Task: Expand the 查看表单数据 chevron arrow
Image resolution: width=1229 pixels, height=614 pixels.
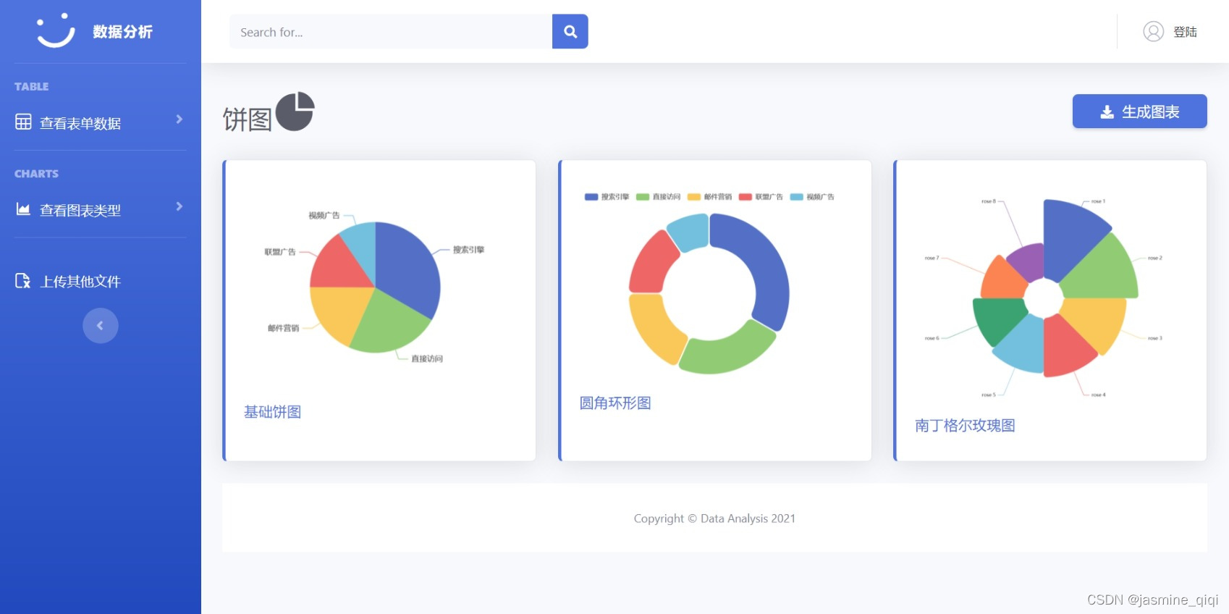Action: [x=179, y=119]
